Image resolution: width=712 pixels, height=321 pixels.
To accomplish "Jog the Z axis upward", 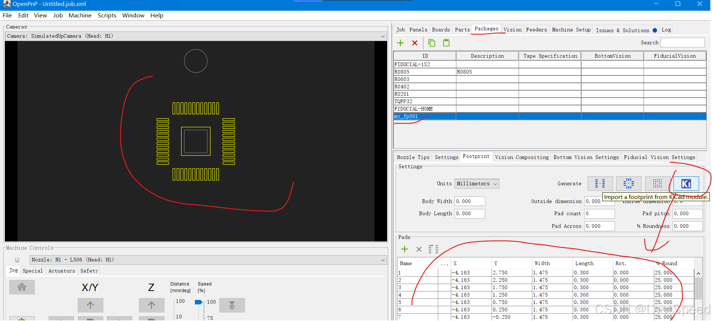I will coord(152,305).
